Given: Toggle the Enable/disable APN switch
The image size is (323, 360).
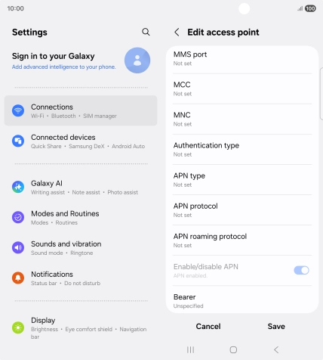Looking at the screenshot, I should coord(301,270).
